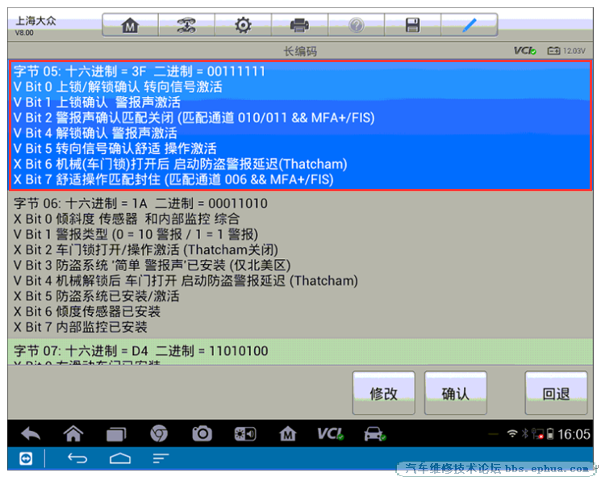Open the vehicle swap icon in toolbar
Viewport: 601px width, 481px height.
(x=186, y=25)
